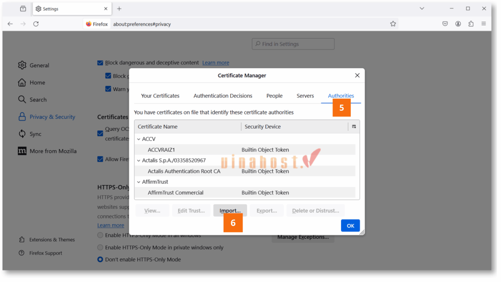Open the Firefox account icon
Image resolution: width=501 pixels, height=282 pixels.
click(x=458, y=23)
